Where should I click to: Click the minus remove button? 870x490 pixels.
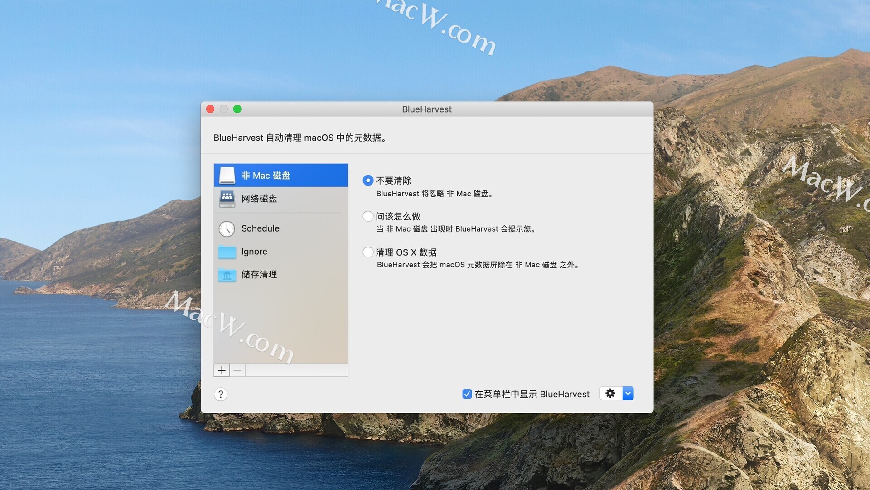[237, 370]
